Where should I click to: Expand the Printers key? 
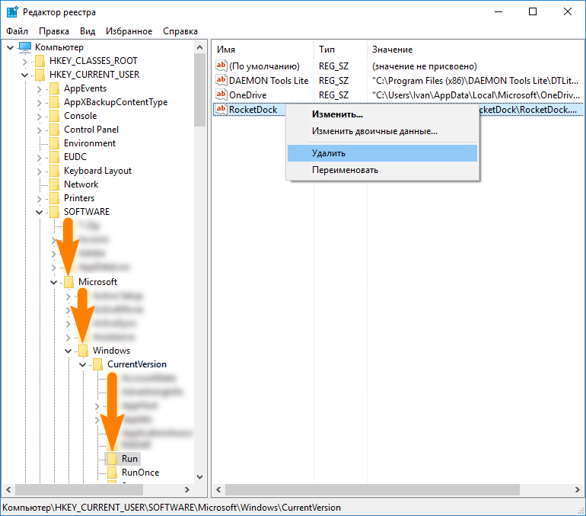click(40, 199)
